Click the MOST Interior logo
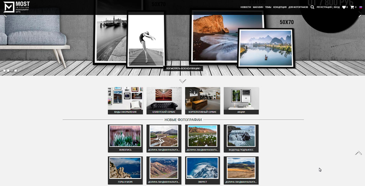The width and height of the screenshot is (365, 186). [x=17, y=7]
